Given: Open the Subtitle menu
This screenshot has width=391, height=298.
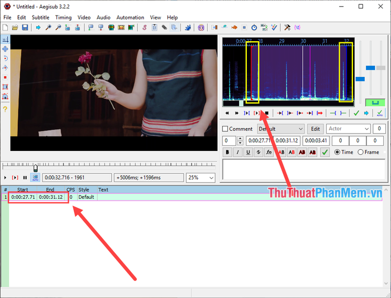Looking at the screenshot, I should click(x=40, y=17).
